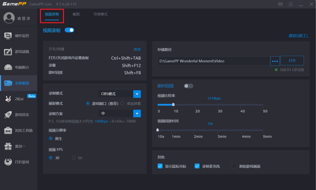
Task: Open the 加加工具箱 toolbox
Action: (18, 131)
